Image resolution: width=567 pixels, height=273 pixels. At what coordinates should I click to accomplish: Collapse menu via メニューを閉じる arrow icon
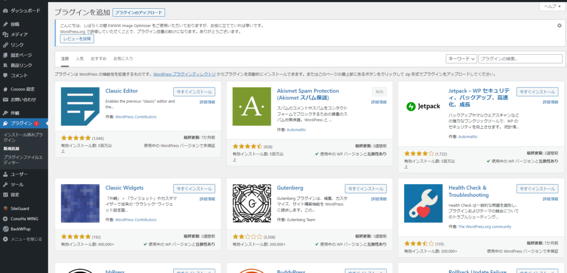(6, 239)
